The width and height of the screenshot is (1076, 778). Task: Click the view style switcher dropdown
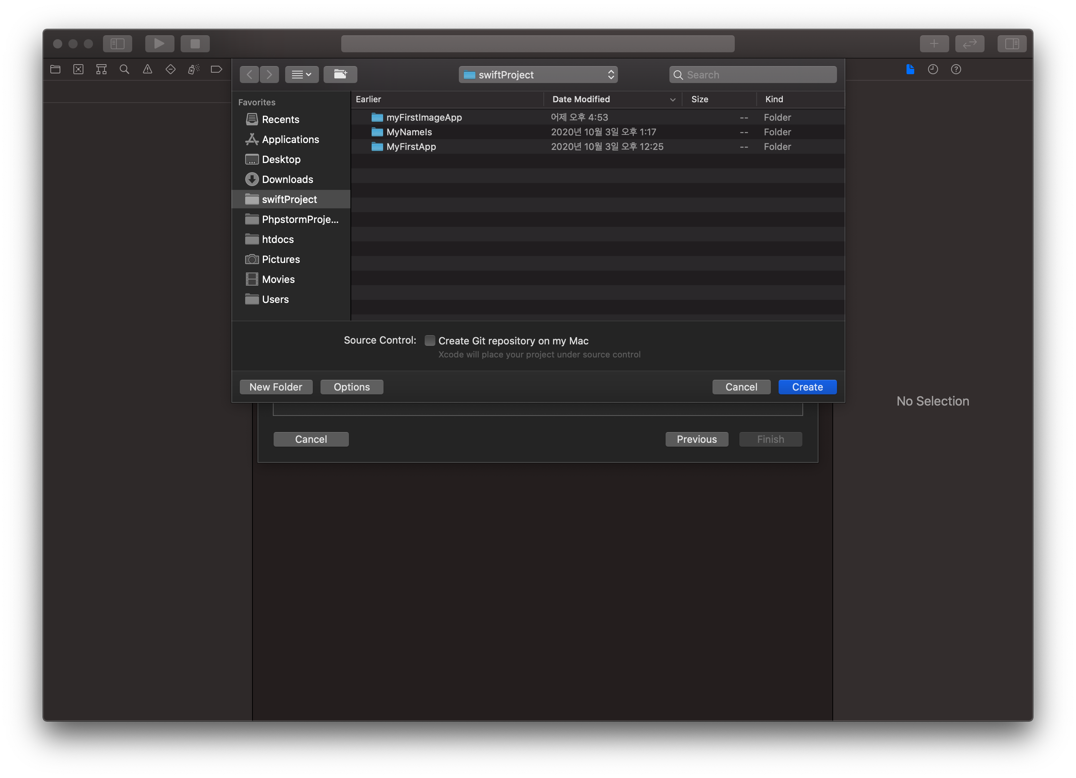pyautogui.click(x=301, y=74)
